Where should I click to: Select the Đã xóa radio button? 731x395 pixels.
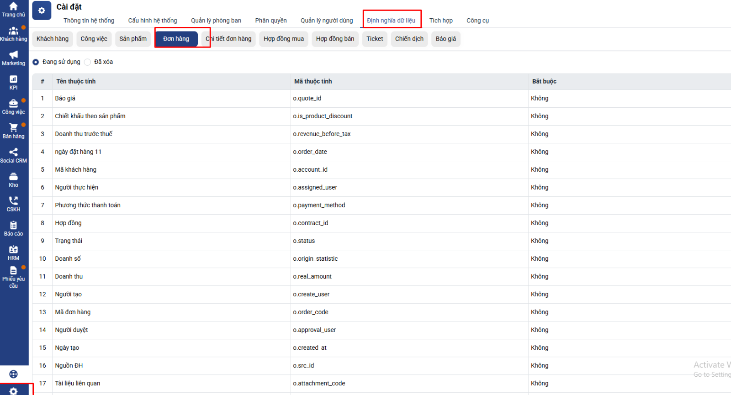coord(88,62)
